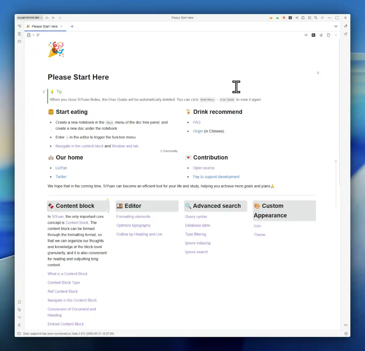Click the K icon in the top toolbar
Viewport: 365px width, 351px height.
[x=290, y=18]
